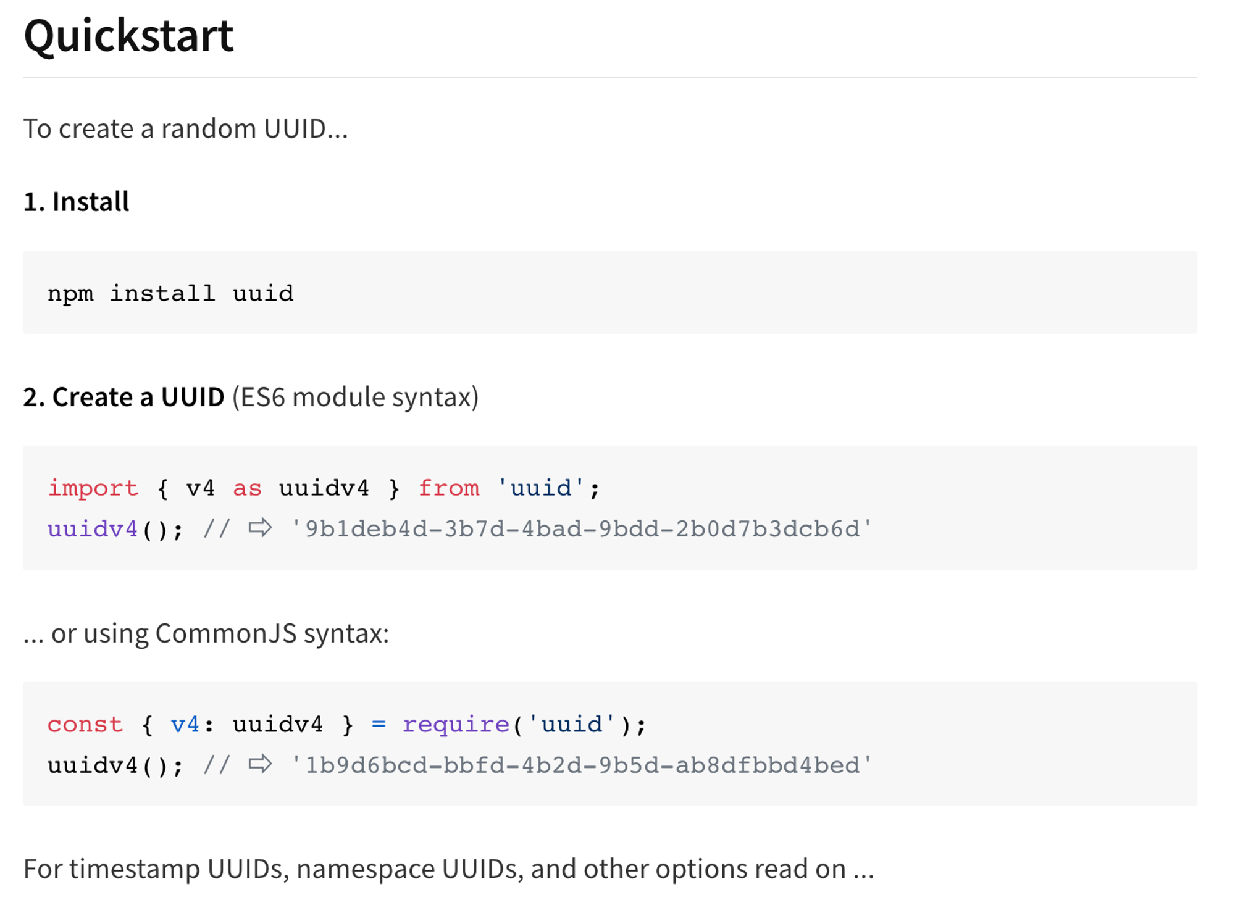Click the 'from' keyword in the import line
The image size is (1235, 900).
point(449,488)
